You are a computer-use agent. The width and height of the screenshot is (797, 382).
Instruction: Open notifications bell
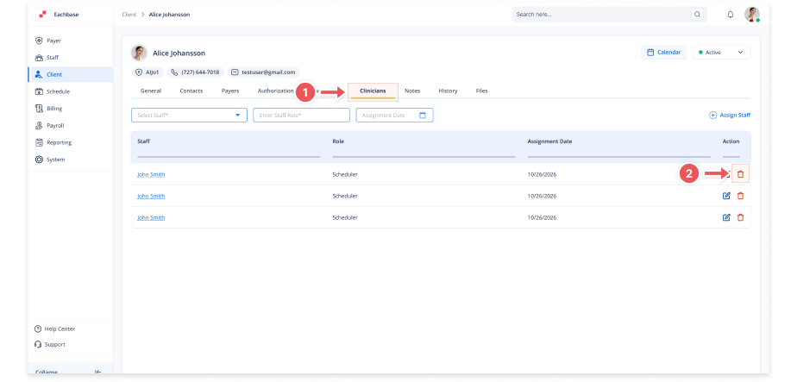[731, 14]
